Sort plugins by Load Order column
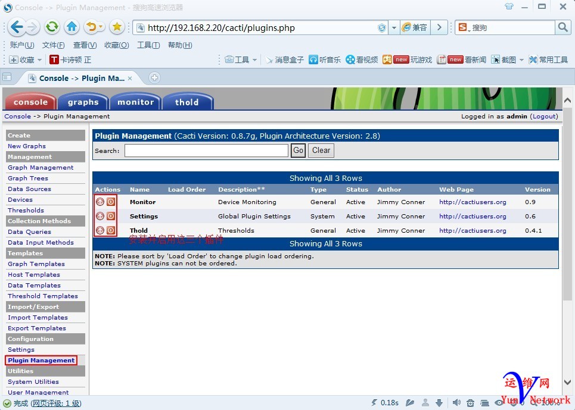The image size is (575, 410). [187, 189]
